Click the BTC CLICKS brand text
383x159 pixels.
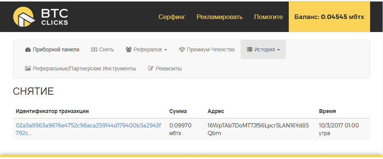tap(55, 17)
